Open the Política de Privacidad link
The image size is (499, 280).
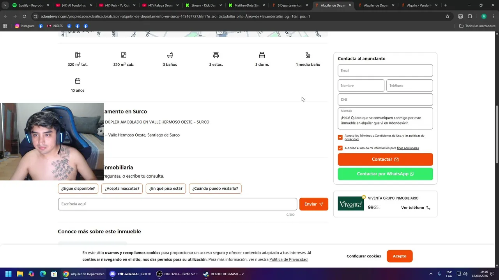[289, 259]
